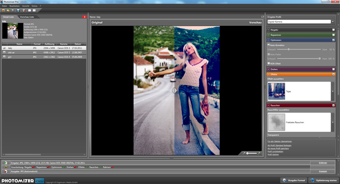Screen dimensions: 340x184
Task: Switch to the Vorschau-Liste tab
Action: pos(27,17)
